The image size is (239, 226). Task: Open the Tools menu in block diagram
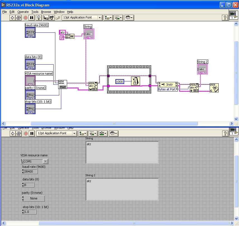point(35,12)
